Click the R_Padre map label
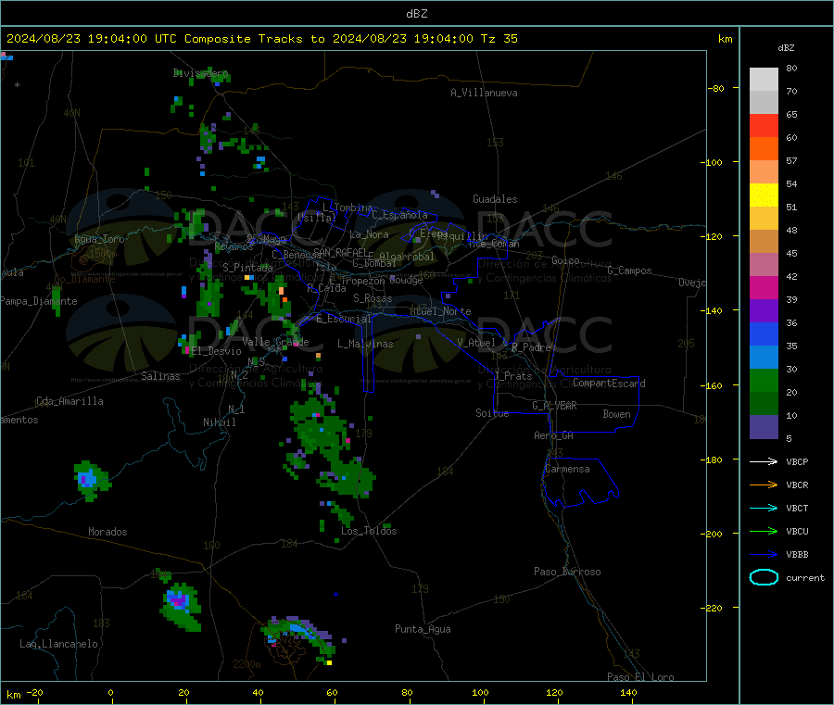 tap(531, 347)
